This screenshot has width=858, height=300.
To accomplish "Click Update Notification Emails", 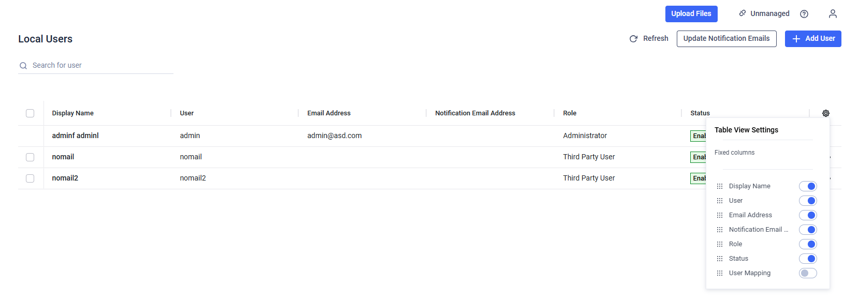I will pyautogui.click(x=726, y=38).
